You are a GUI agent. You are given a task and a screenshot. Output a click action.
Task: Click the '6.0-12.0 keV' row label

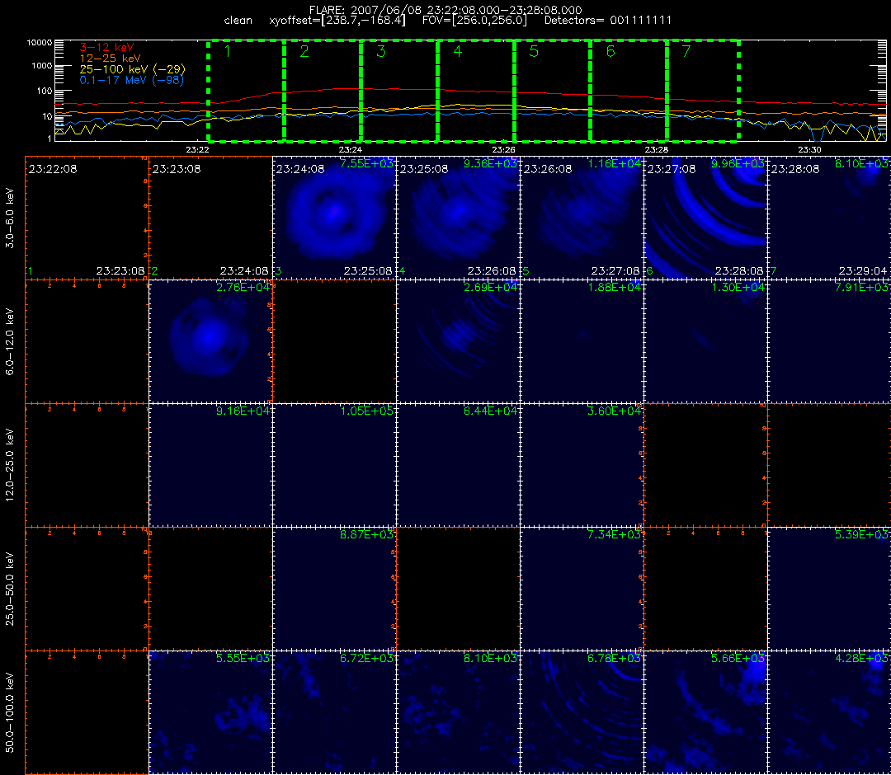[10, 342]
